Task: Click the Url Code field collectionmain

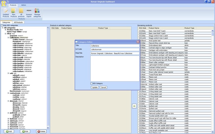Action: point(115,50)
